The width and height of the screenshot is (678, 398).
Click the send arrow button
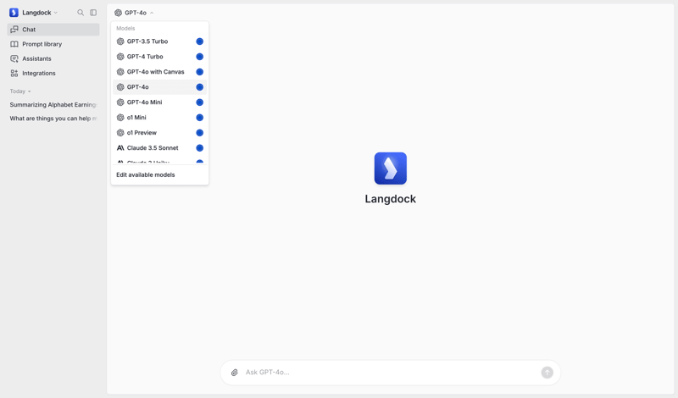pos(547,373)
